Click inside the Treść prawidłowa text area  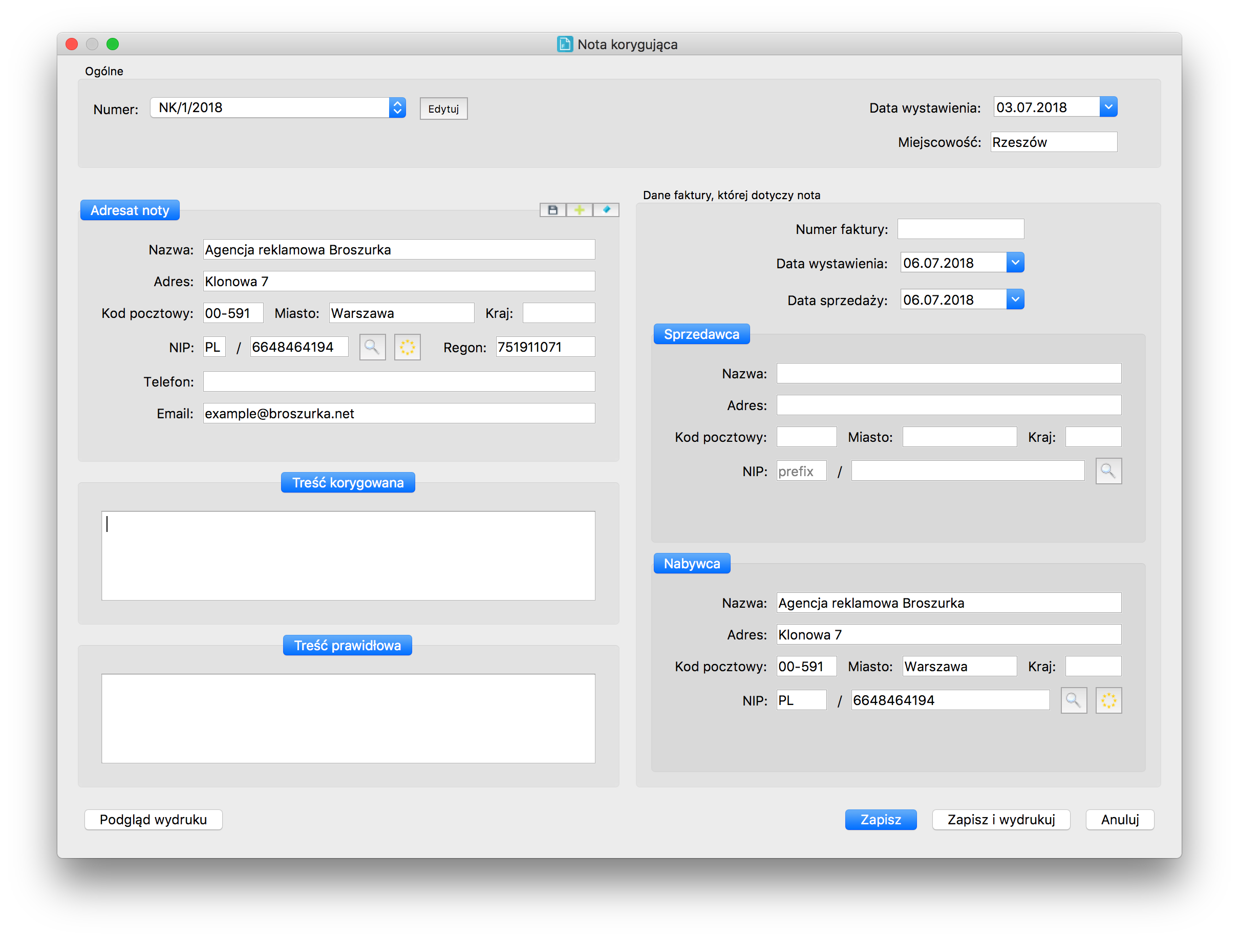[348, 719]
